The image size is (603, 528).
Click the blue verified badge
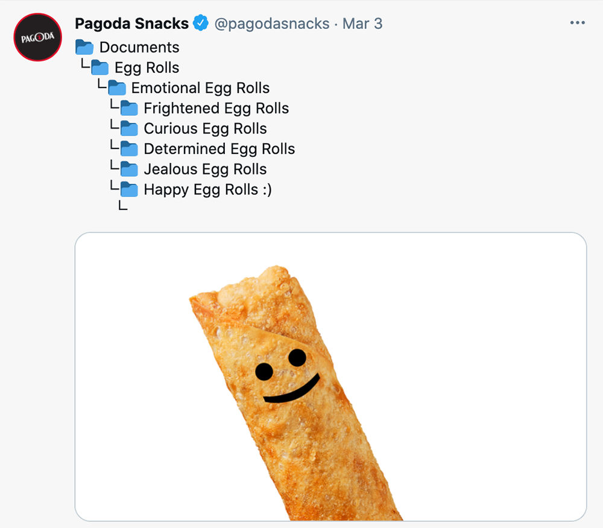[x=201, y=24]
